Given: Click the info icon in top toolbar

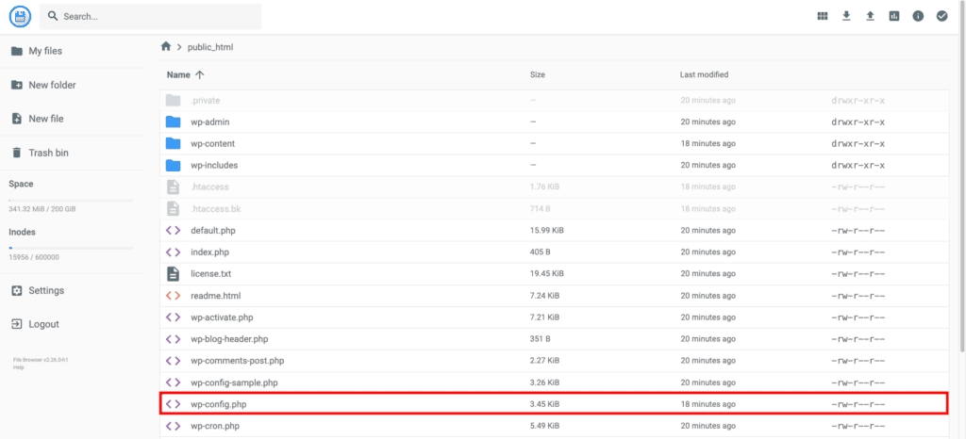Looking at the screenshot, I should point(918,17).
